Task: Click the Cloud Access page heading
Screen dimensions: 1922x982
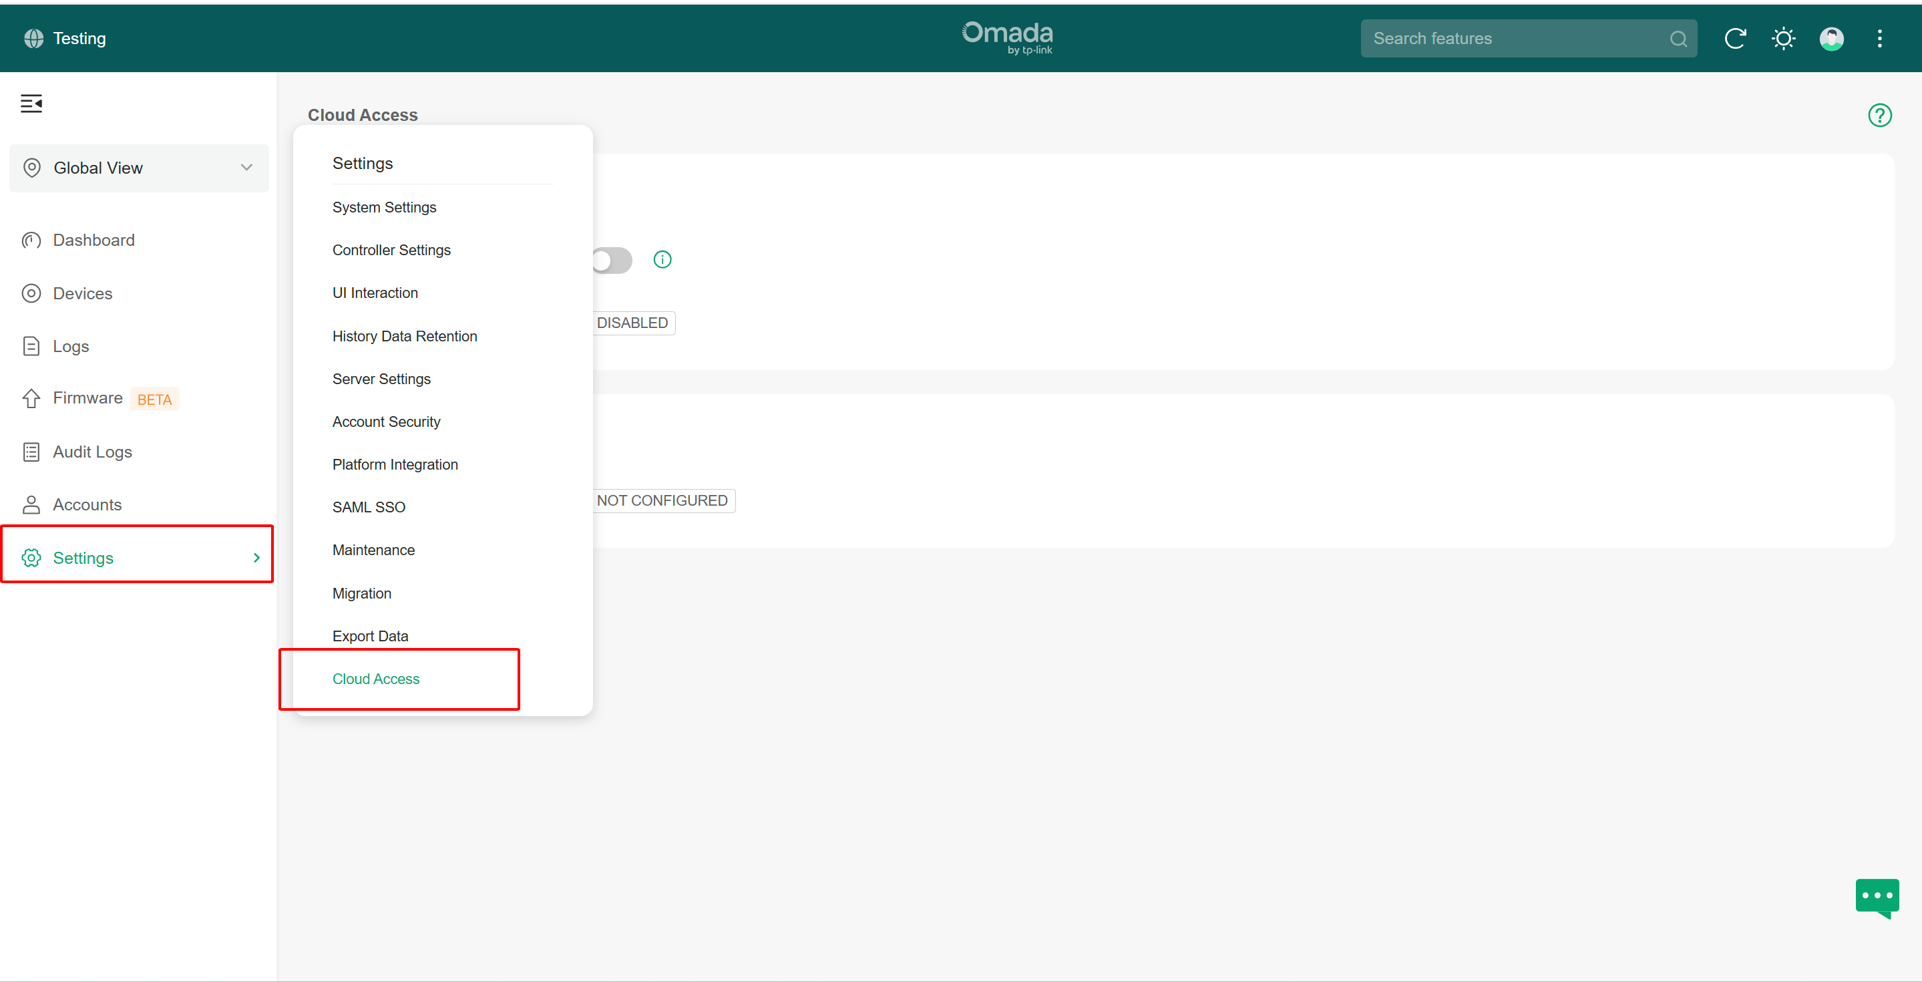Action: pos(363,115)
